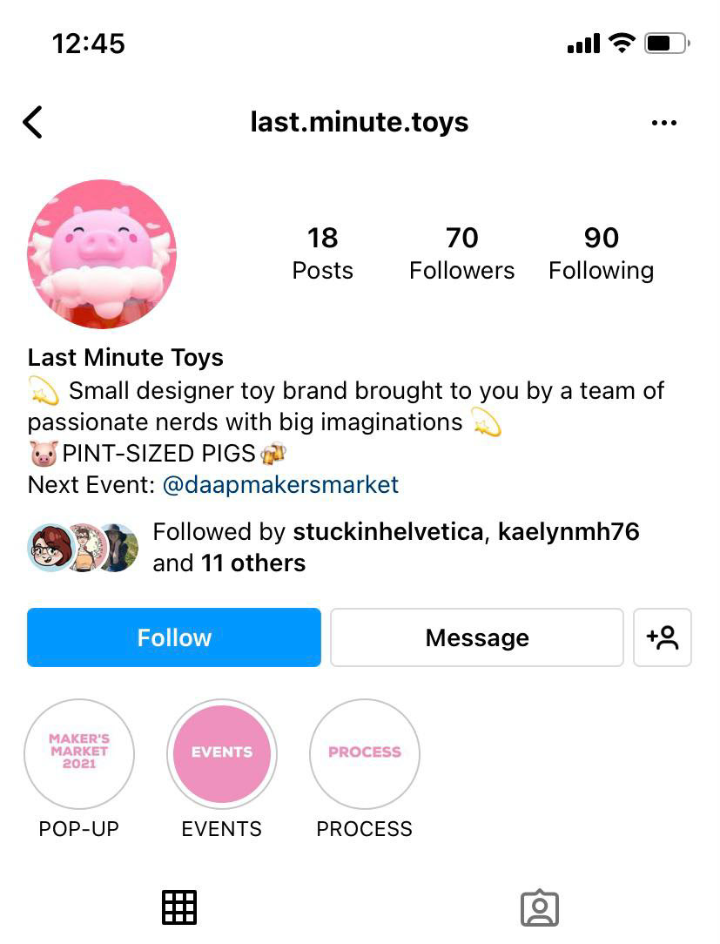Tap the mutual followers avatar cluster

coord(83,547)
